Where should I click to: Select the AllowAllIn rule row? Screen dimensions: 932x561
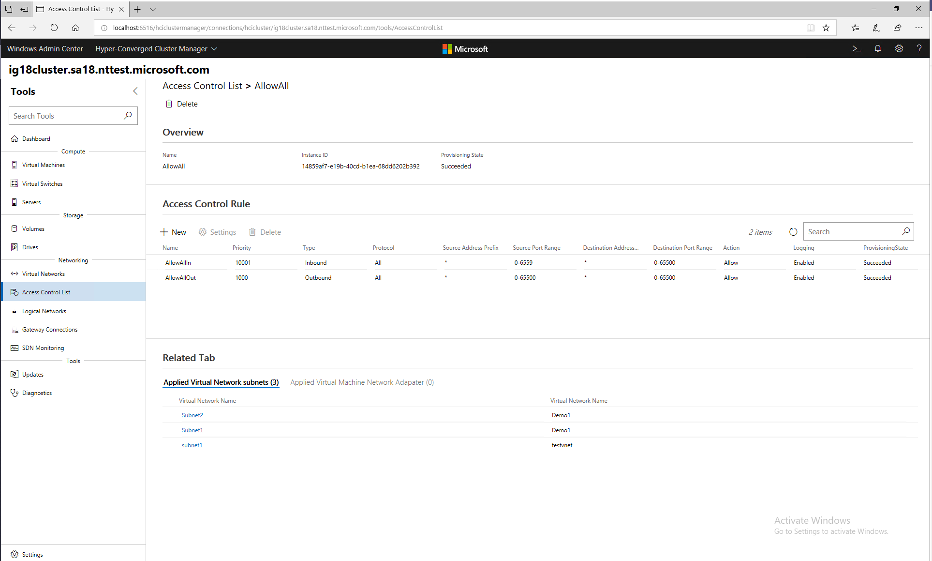[x=538, y=263]
